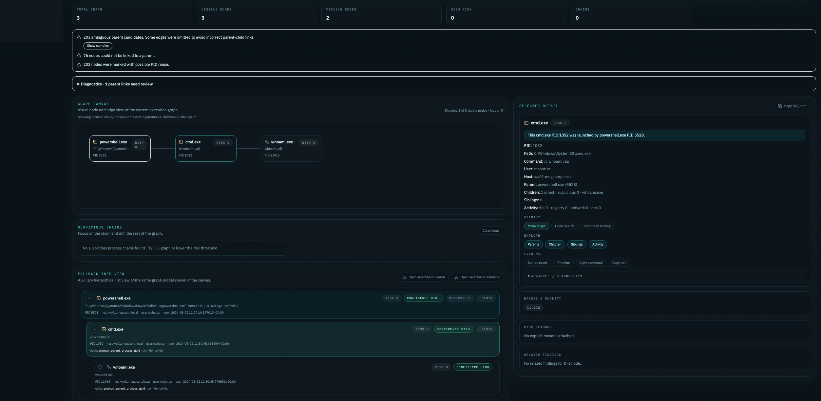The width and height of the screenshot is (821, 401).
Task: Click CONFIDENCE HIGH badge on whoami.exe row
Action: [x=473, y=367]
